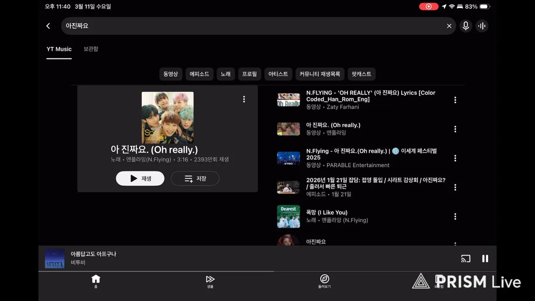Filter results by 동영상 chip
Image resolution: width=535 pixels, height=301 pixels.
tap(171, 74)
